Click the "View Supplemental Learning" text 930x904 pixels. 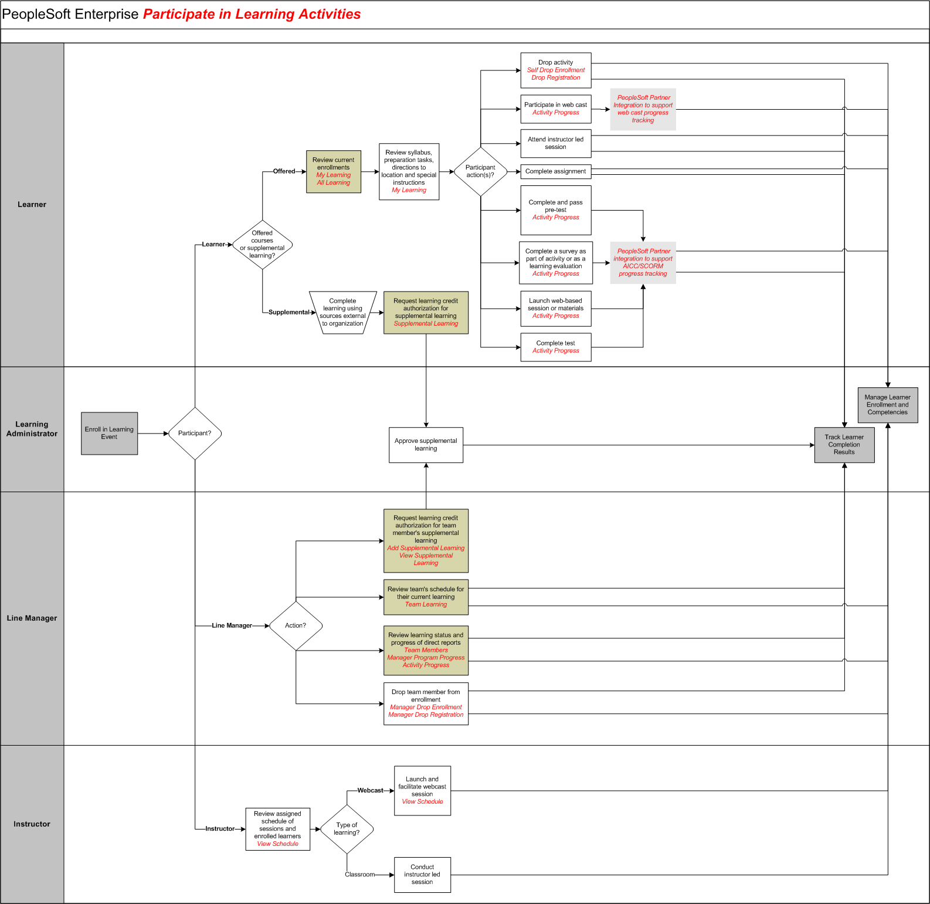[x=426, y=560]
